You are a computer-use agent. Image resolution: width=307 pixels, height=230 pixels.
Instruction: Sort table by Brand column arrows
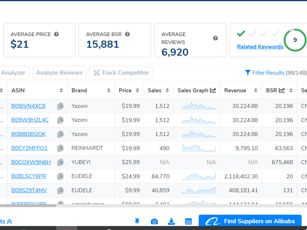pos(109,90)
